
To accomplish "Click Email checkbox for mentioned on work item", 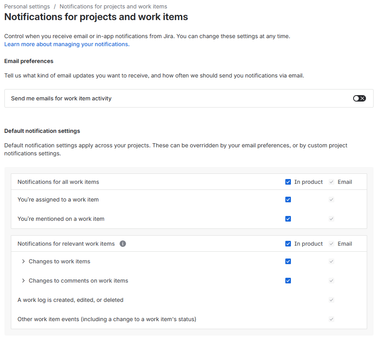I will click(331, 219).
